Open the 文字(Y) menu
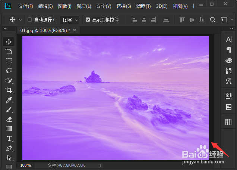 coord(104,6)
